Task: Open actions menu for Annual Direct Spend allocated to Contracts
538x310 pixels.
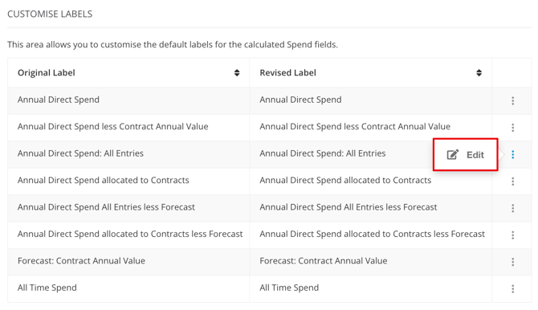Action: coord(512,182)
